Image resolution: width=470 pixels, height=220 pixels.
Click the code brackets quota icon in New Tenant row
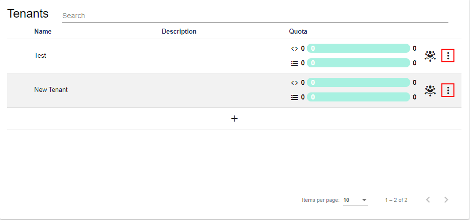[294, 83]
